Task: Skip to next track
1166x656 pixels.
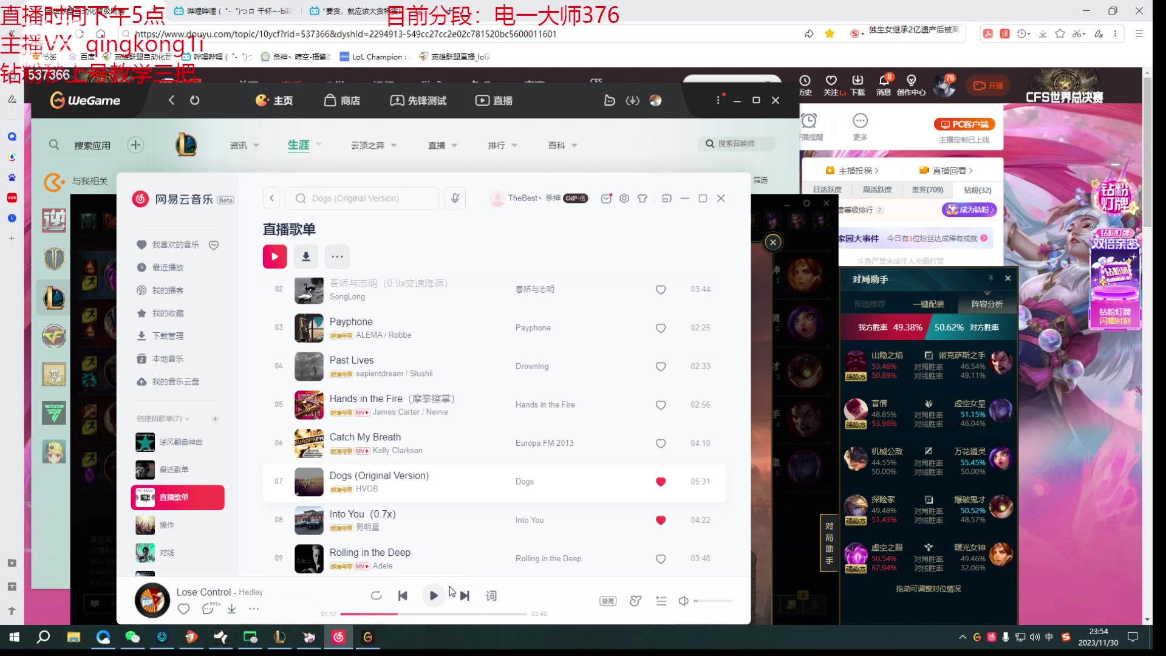Action: [465, 596]
